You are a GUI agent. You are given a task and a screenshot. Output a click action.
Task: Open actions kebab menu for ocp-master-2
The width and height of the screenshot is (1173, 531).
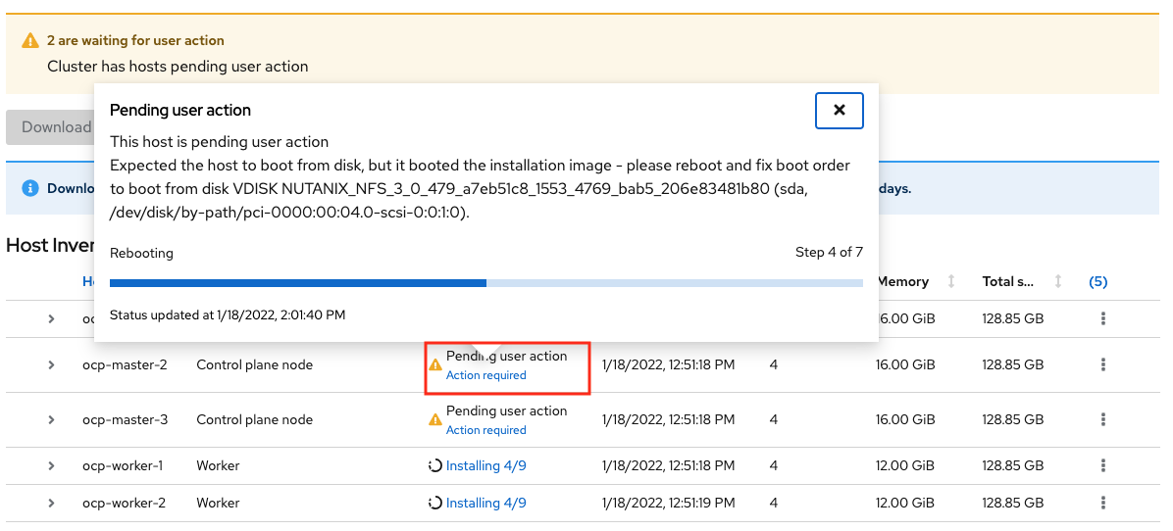(x=1103, y=364)
